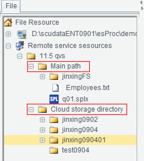This screenshot has height=161, width=144.
Task: Select the 11.5 qvs label
Action: [x=52, y=56]
